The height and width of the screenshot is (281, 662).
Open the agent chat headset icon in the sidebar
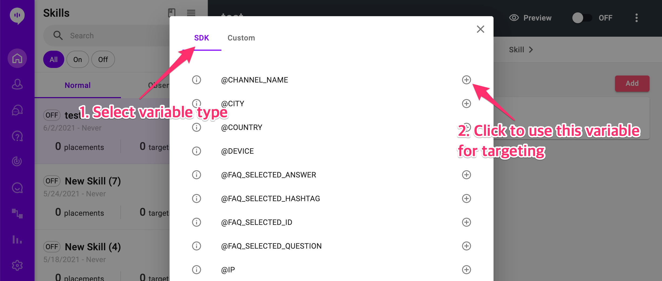(17, 110)
